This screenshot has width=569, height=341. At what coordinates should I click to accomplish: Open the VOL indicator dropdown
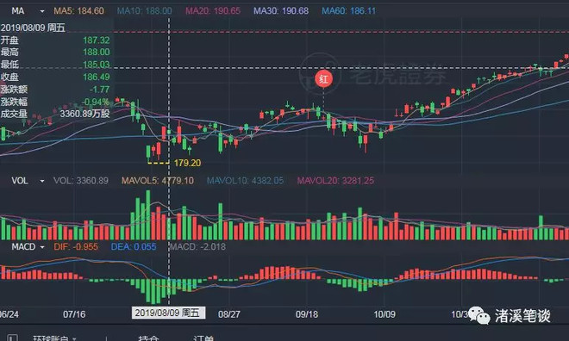click(x=41, y=181)
